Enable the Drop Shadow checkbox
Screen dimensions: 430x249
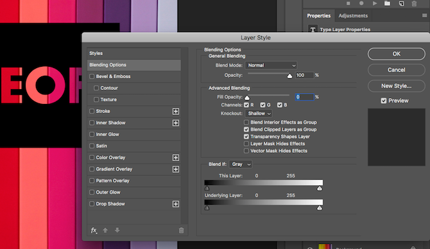(x=92, y=203)
